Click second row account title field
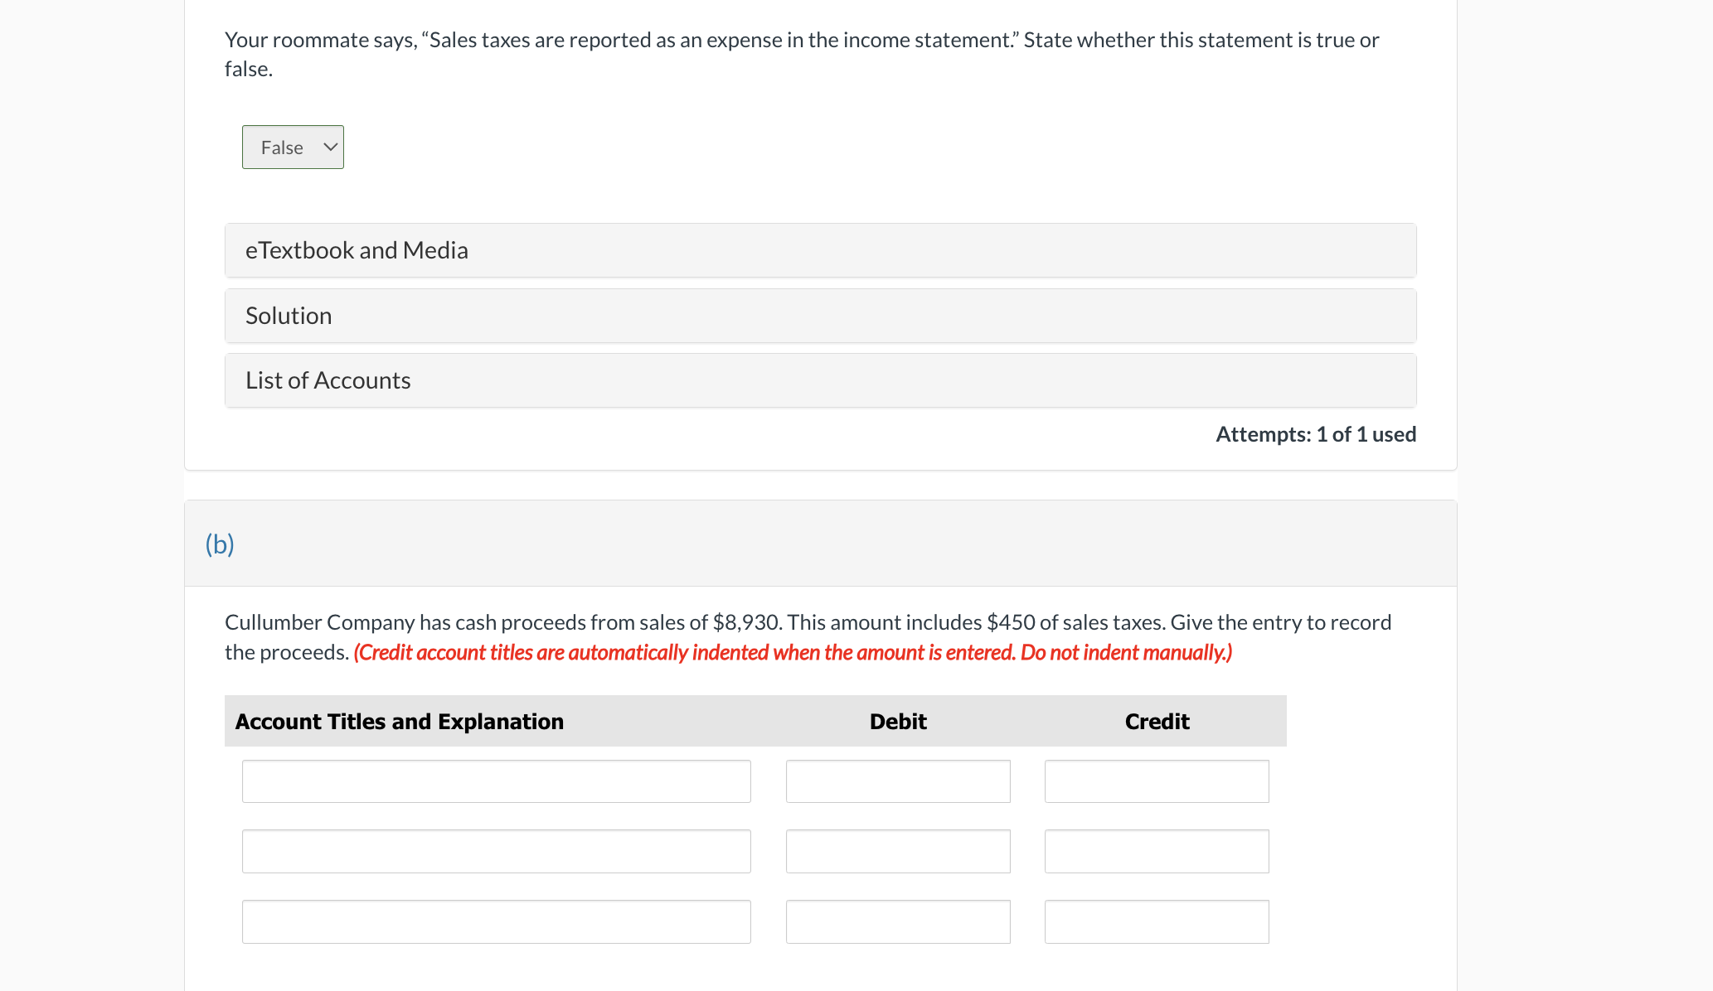 click(x=496, y=851)
